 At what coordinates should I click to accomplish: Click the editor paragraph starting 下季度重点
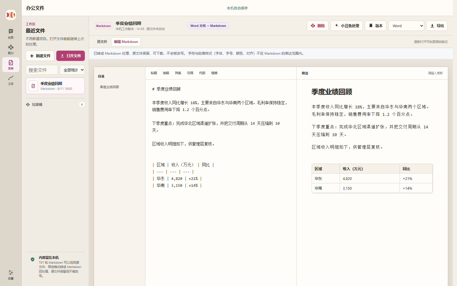tap(216, 127)
